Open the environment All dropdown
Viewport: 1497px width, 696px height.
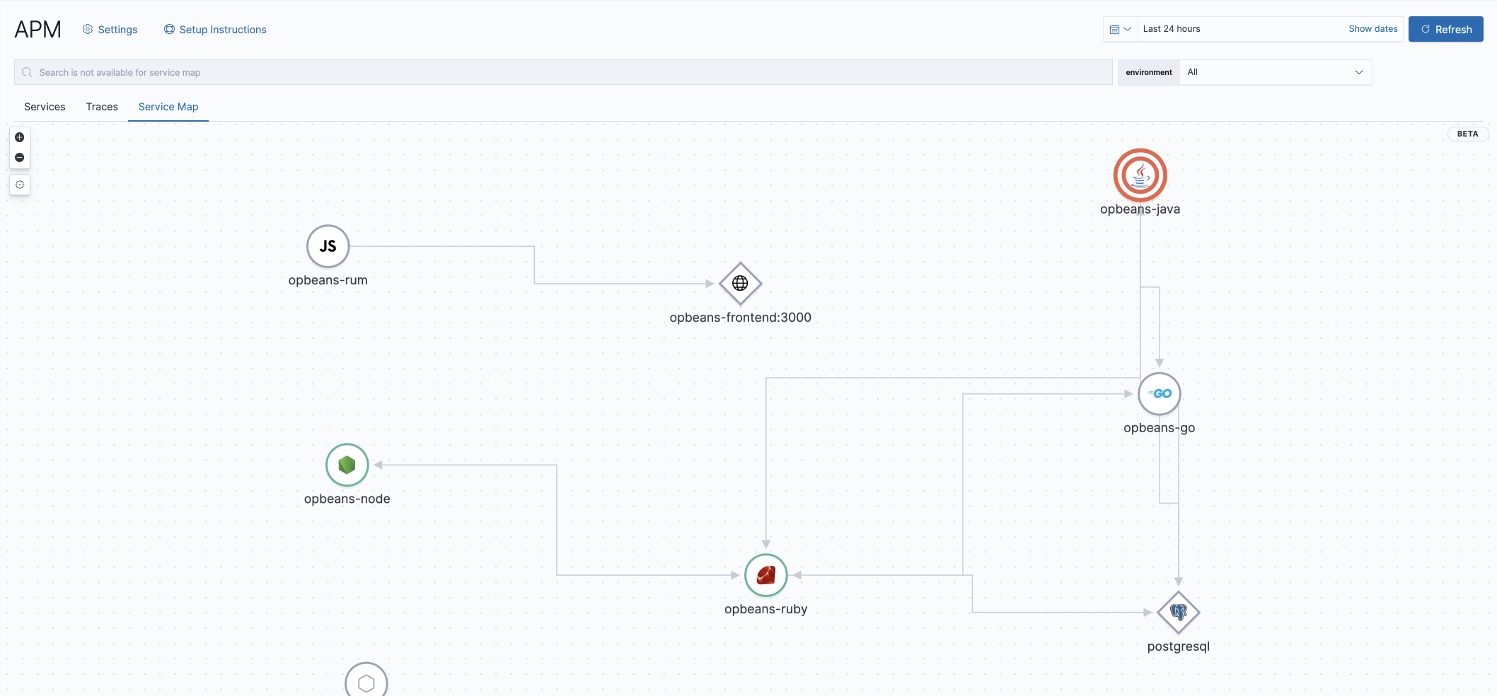tap(1273, 71)
